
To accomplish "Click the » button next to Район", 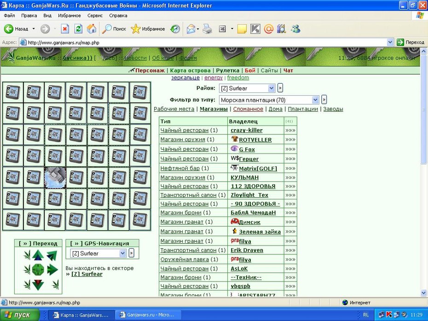I will [x=280, y=88].
